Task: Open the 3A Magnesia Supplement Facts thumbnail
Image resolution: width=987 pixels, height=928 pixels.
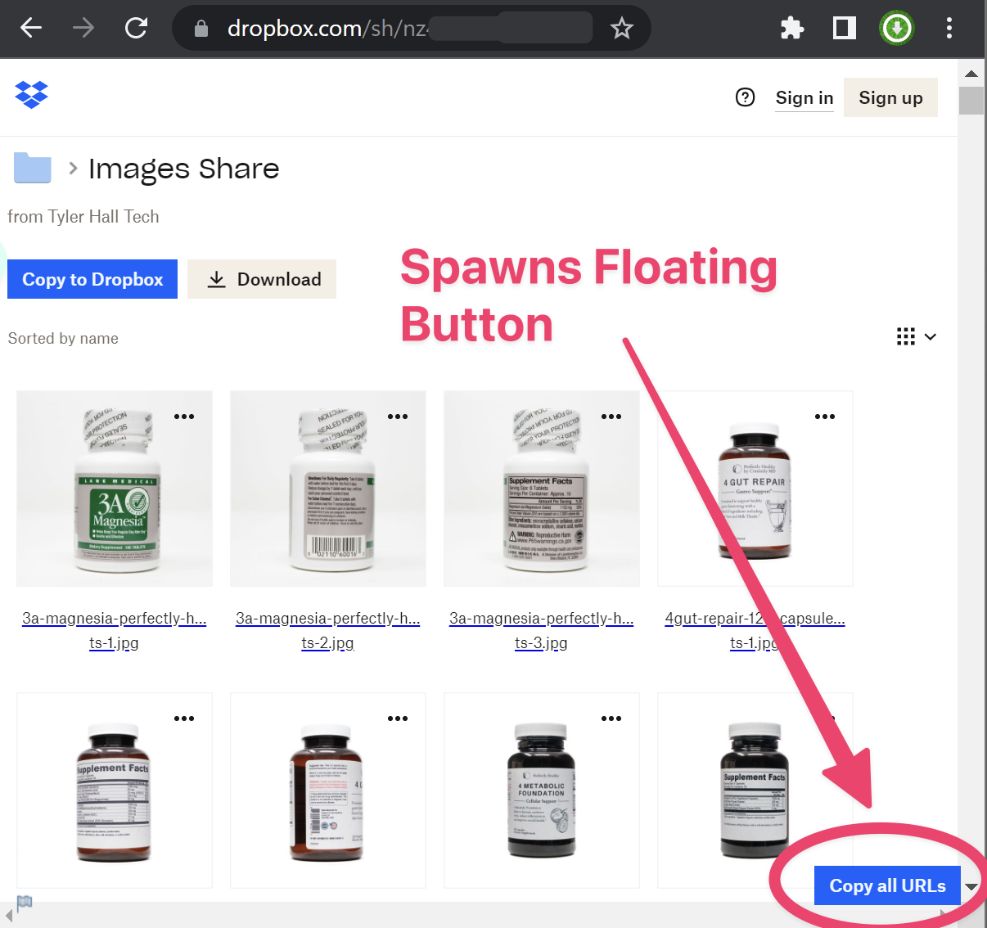Action: [x=542, y=489]
